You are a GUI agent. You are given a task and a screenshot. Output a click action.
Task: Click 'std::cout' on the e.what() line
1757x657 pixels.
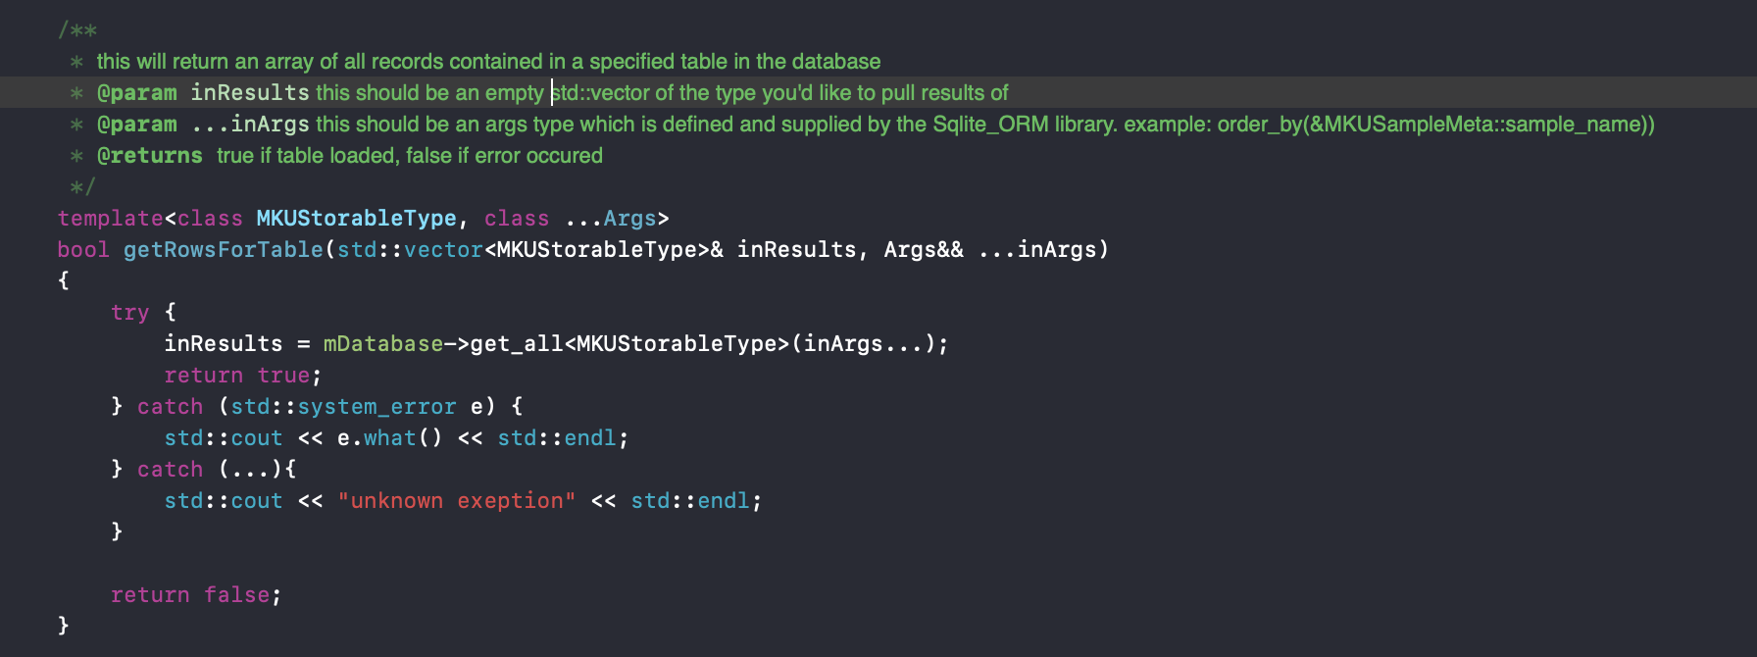pos(224,437)
